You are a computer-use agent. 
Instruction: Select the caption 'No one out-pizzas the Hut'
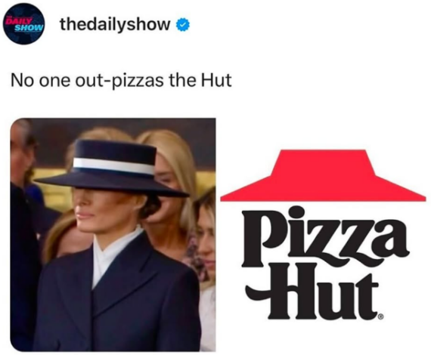click(x=121, y=81)
